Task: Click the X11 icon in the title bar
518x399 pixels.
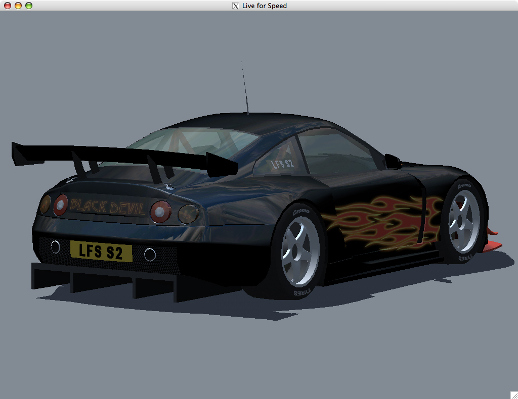Action: pos(236,6)
